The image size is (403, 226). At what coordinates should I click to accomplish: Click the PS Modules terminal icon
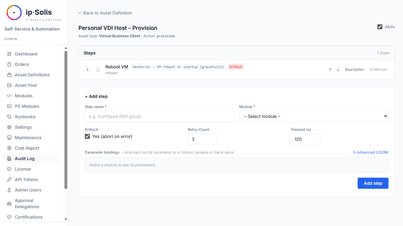pos(9,106)
